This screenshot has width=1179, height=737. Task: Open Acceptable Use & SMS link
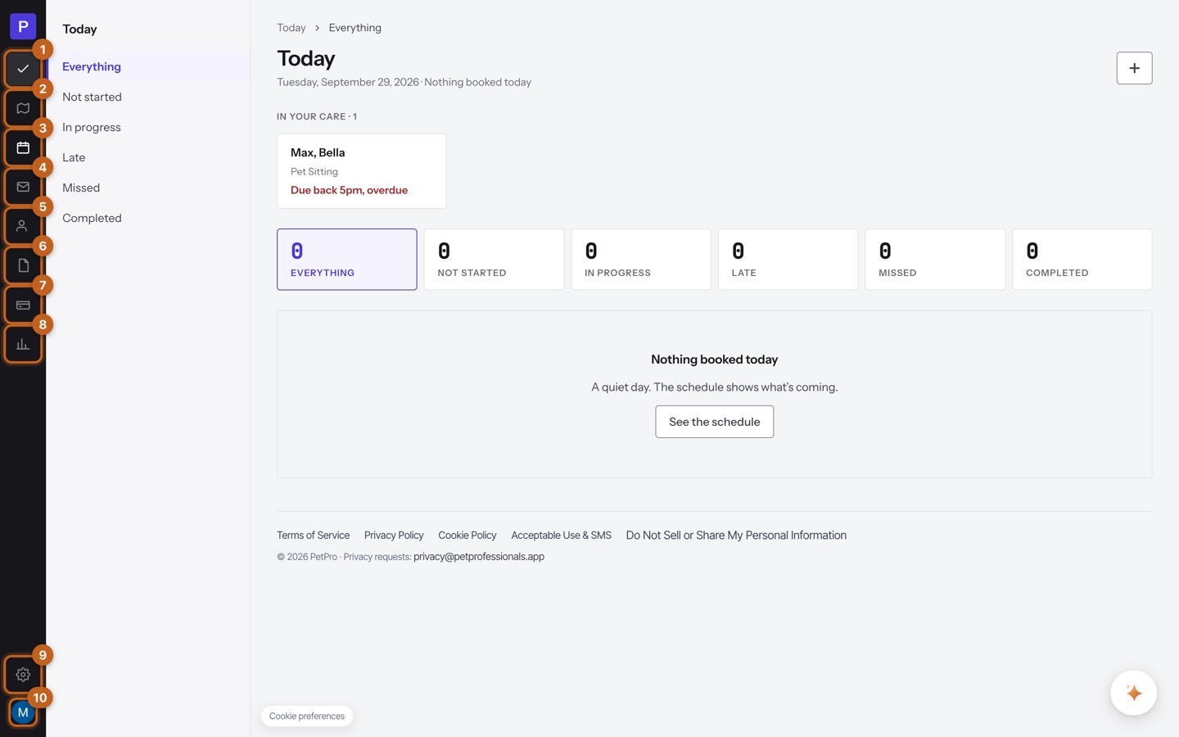[562, 536]
